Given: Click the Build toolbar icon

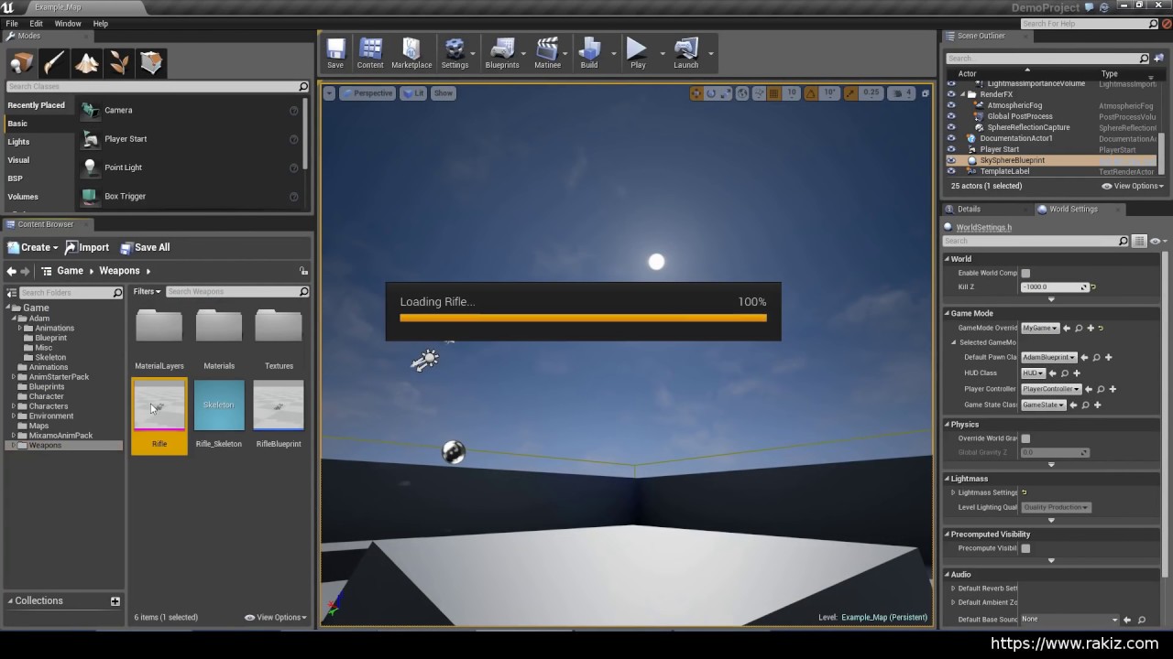Looking at the screenshot, I should click(589, 53).
